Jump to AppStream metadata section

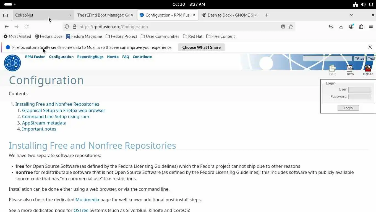click(x=44, y=123)
